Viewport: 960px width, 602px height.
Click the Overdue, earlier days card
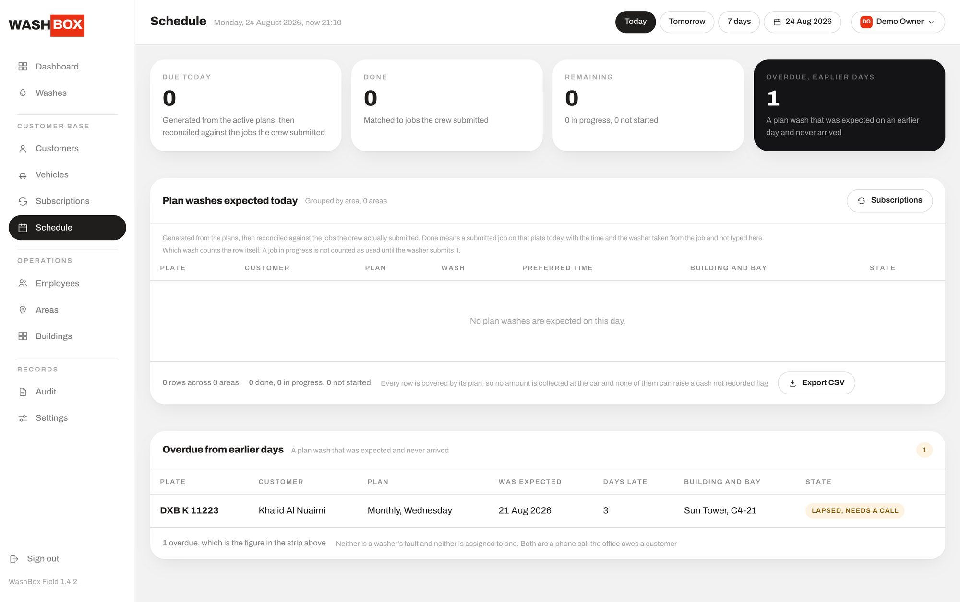click(849, 105)
